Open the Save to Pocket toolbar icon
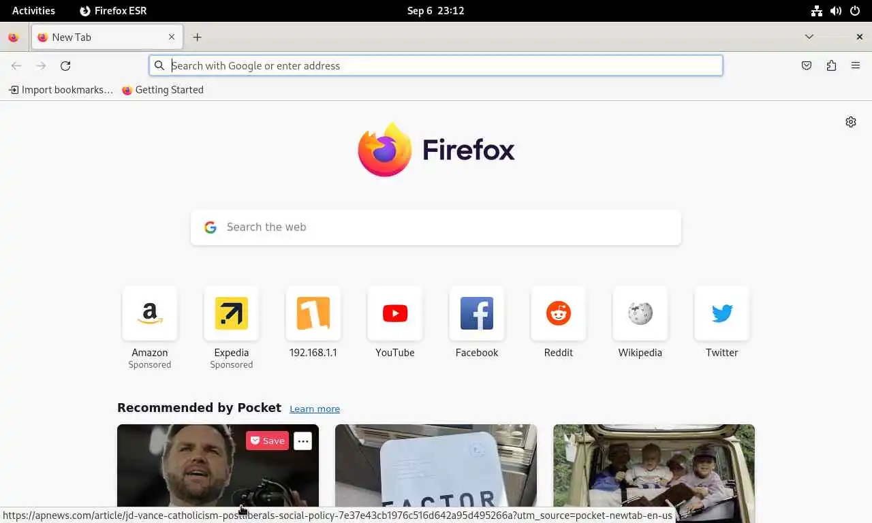The height and width of the screenshot is (523, 872). pyautogui.click(x=807, y=66)
